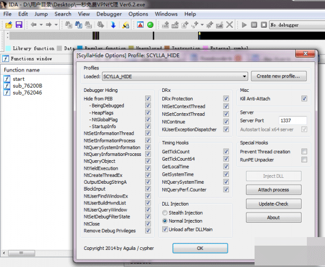This screenshot has width=325, height=267.
Task: Click the start process play icon
Action: (x=244, y=25)
